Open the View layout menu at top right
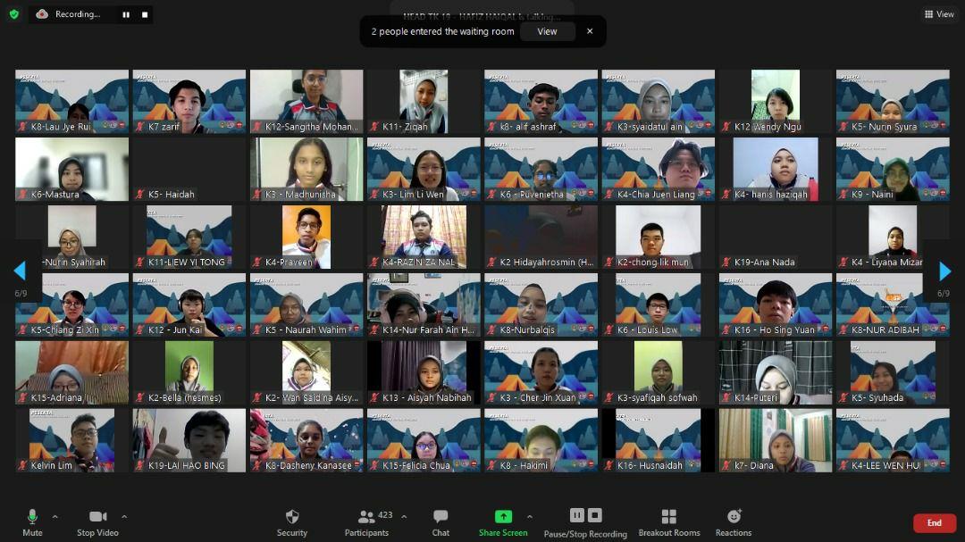Screen dimensions: 965x542 tap(939, 14)
